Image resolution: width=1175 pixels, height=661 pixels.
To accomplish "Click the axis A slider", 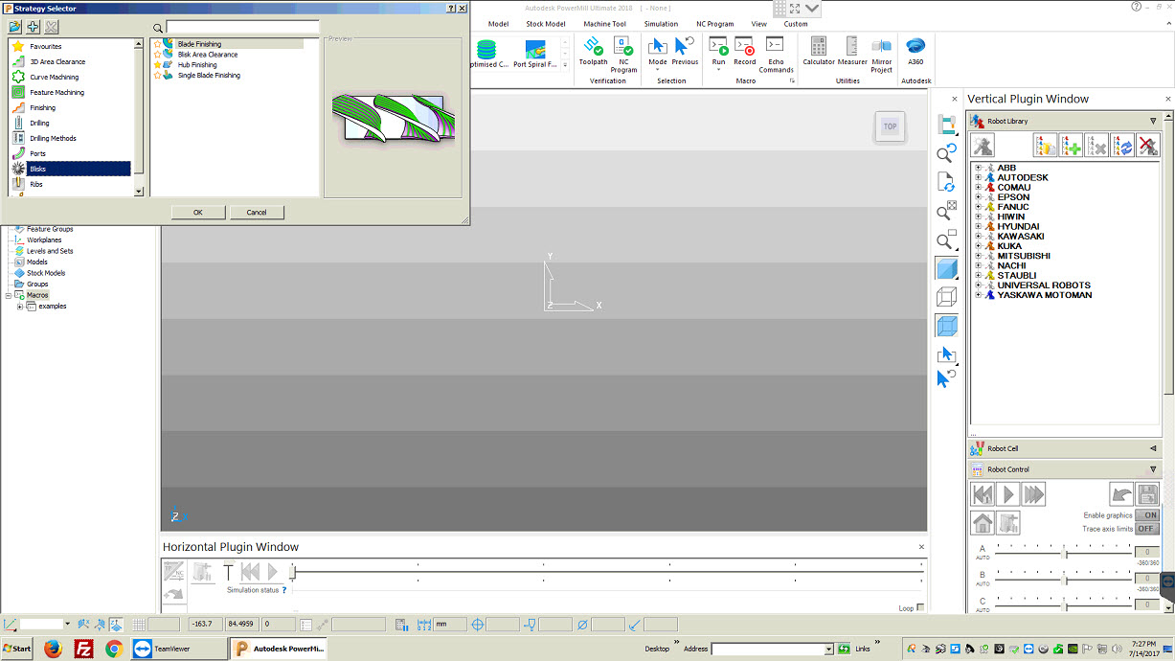I will [1066, 552].
